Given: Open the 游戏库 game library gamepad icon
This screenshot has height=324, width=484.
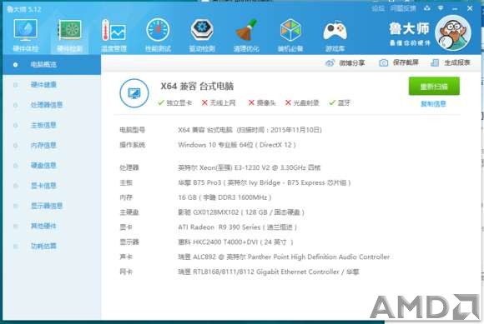Looking at the screenshot, I should 335,31.
